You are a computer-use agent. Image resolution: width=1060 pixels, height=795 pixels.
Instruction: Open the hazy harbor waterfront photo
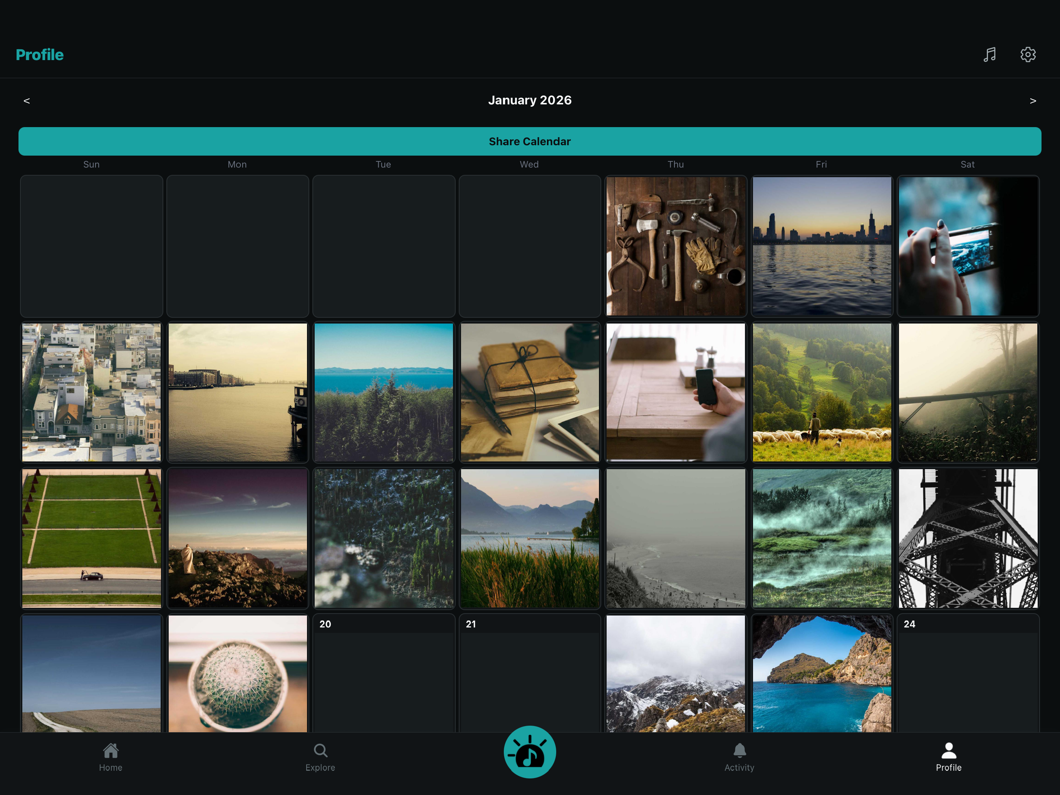tap(238, 392)
